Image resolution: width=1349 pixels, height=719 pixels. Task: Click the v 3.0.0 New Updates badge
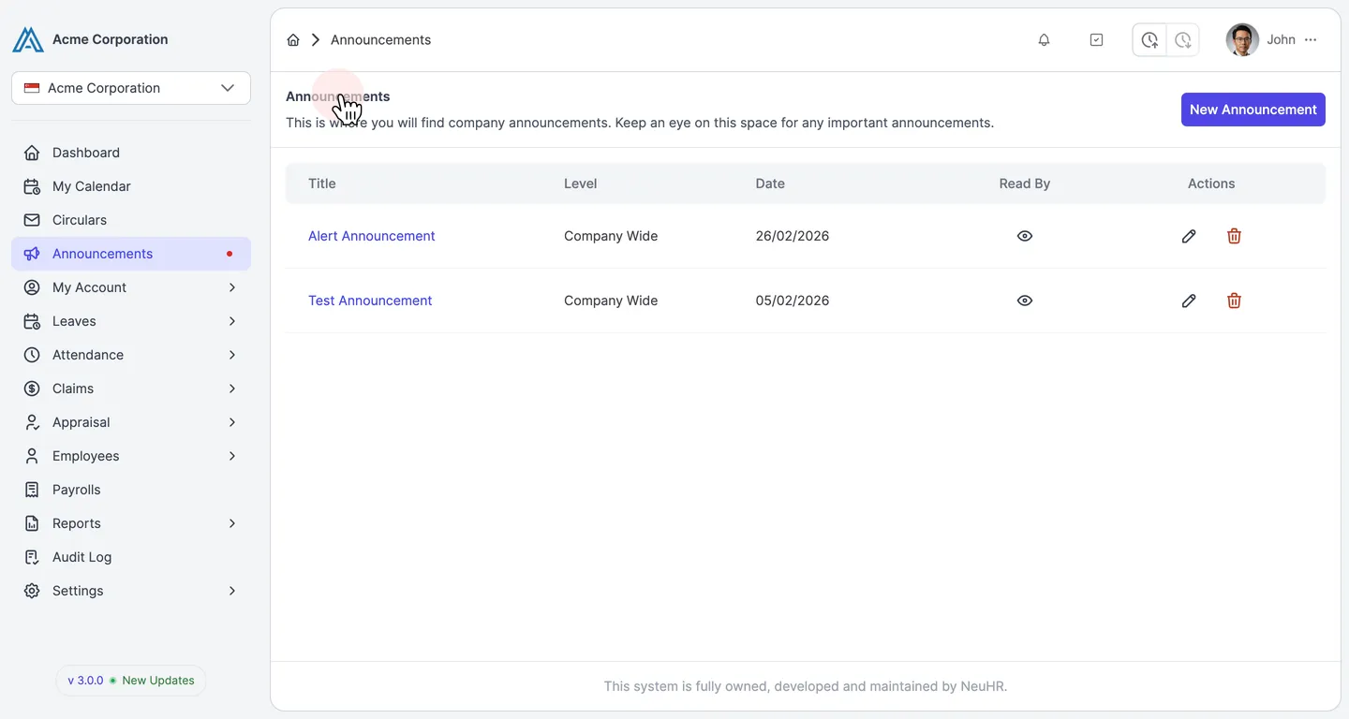pyautogui.click(x=131, y=681)
